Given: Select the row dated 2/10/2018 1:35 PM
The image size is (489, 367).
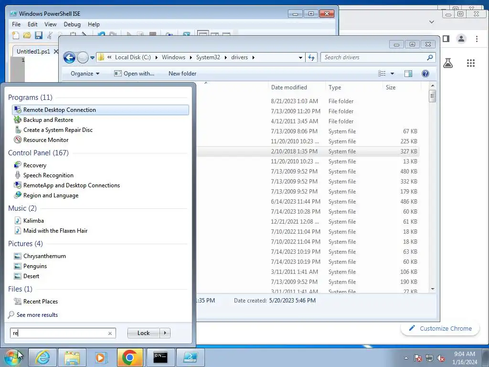Looking at the screenshot, I should [308, 151].
